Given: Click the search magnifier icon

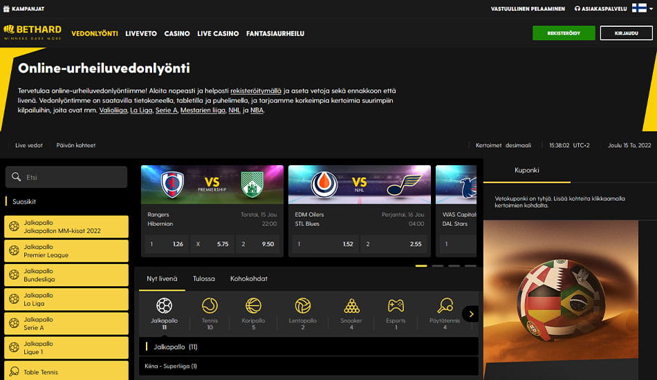Looking at the screenshot, I should tap(16, 177).
